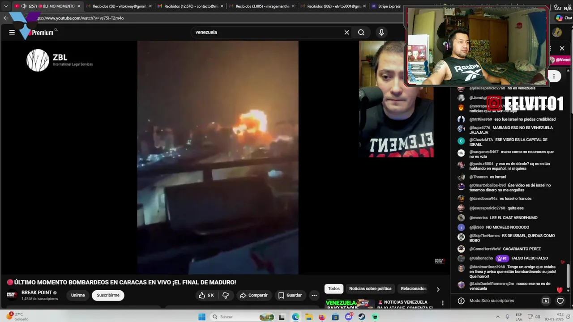
Task: Click the video title ÚLTIMO MOMENTO BOMBARDEOS
Action: coord(121,282)
